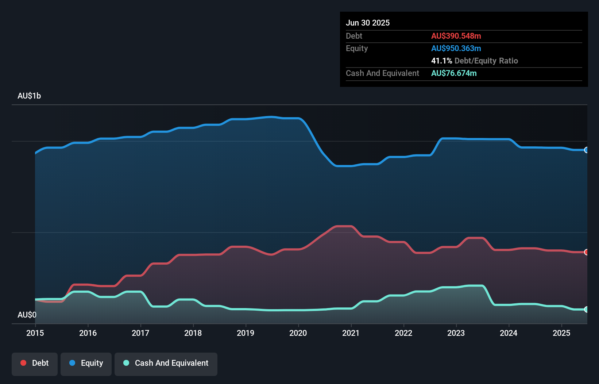Click the 2018 x-axis label
The image size is (599, 384).
[x=193, y=333]
